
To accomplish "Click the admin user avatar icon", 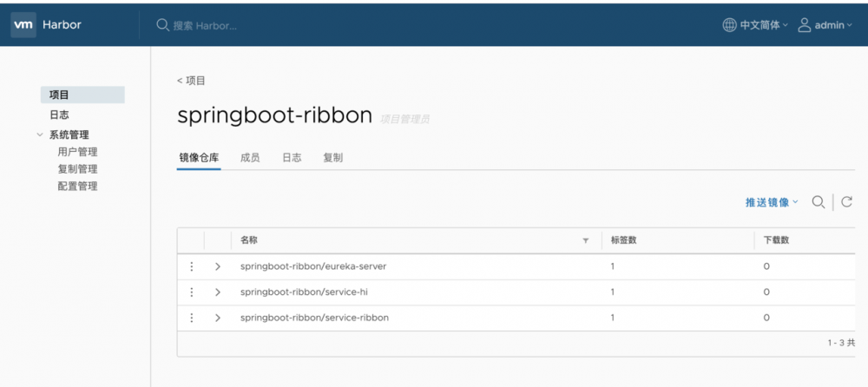I will (805, 25).
